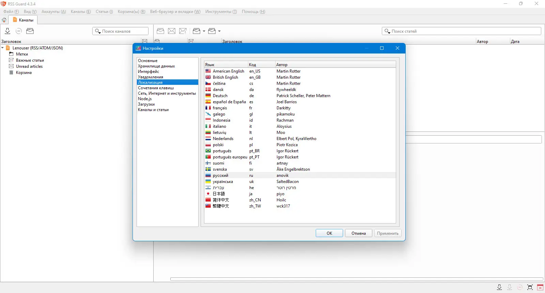Image resolution: width=545 pixels, height=293 pixels.
Task: Select the American English flag icon
Action: [x=208, y=71]
